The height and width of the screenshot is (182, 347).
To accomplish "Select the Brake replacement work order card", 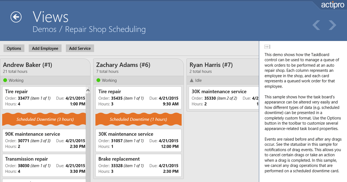I will [138, 165].
